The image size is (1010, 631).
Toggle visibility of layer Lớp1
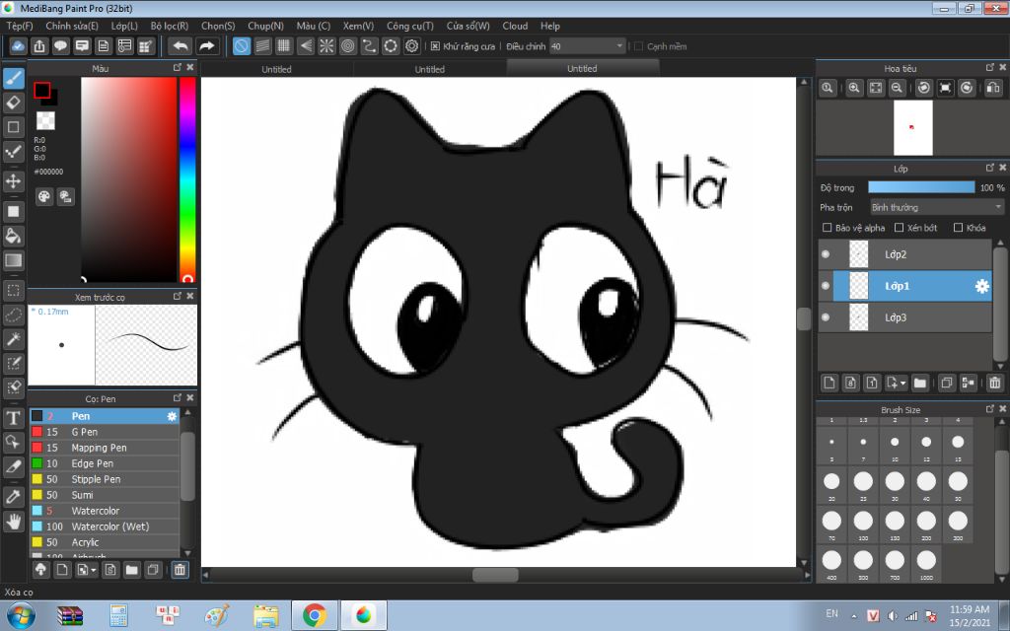point(826,286)
